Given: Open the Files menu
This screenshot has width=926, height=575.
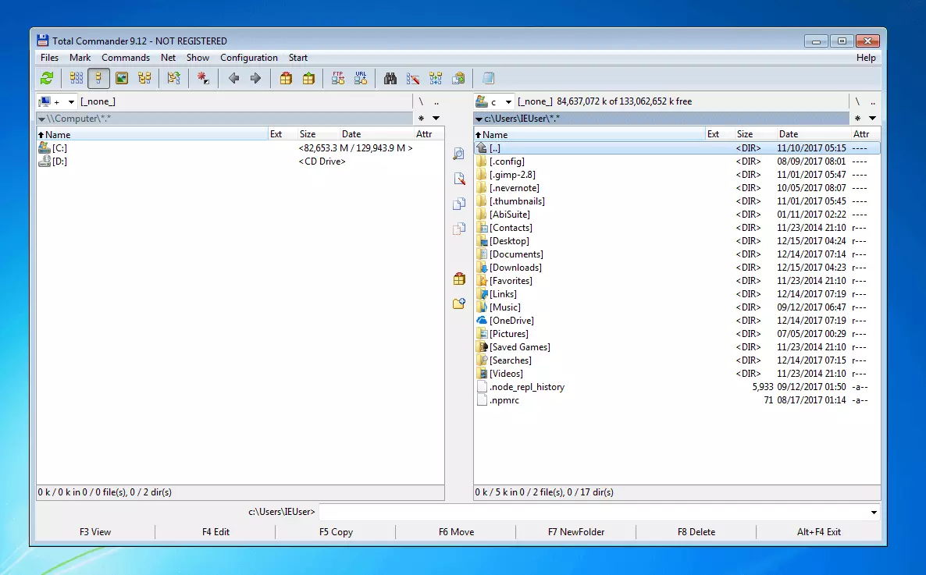Looking at the screenshot, I should 49,57.
